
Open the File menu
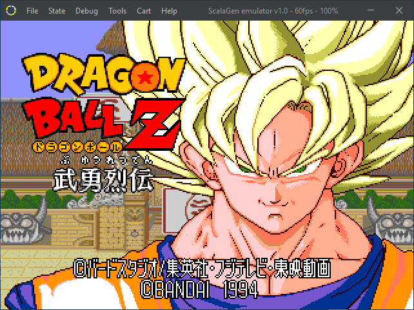click(x=32, y=11)
